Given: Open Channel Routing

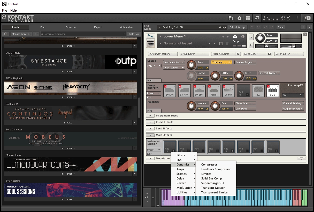Looking at the screenshot, I should (x=293, y=103).
